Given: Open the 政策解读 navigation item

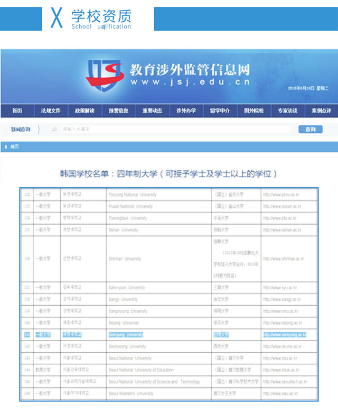Looking at the screenshot, I should point(84,111).
